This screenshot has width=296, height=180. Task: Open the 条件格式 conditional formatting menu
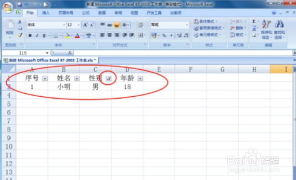[x=206, y=21]
